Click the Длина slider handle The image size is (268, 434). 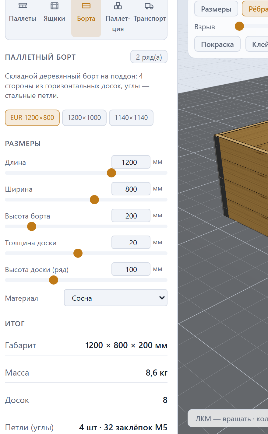[111, 173]
